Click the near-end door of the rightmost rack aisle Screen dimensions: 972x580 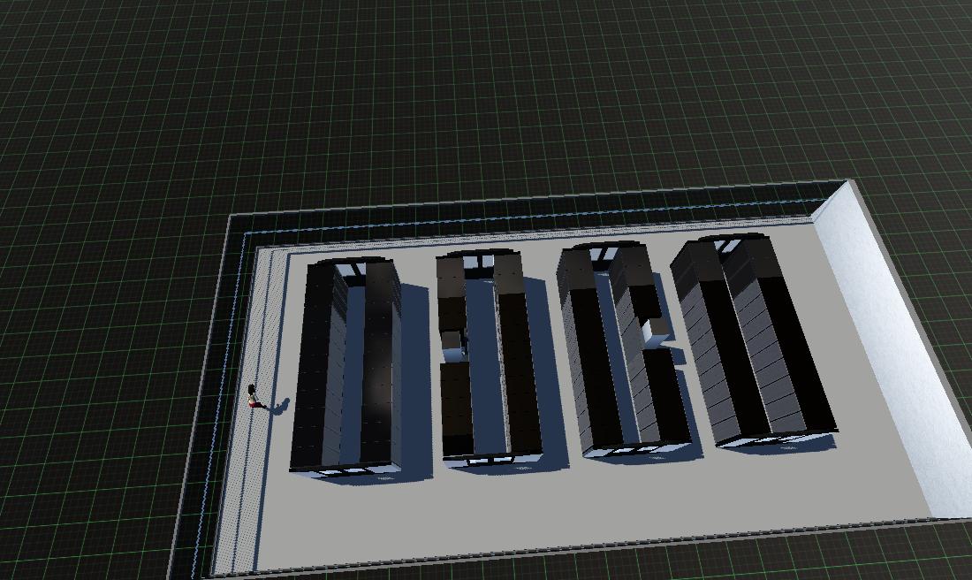point(779,439)
